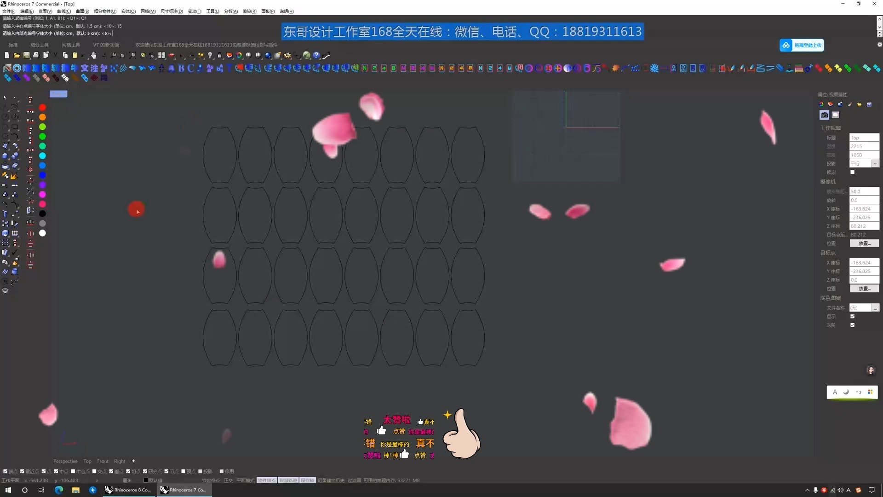Select the Pan hand tool icon
This screenshot has width=883, height=497.
[94, 55]
